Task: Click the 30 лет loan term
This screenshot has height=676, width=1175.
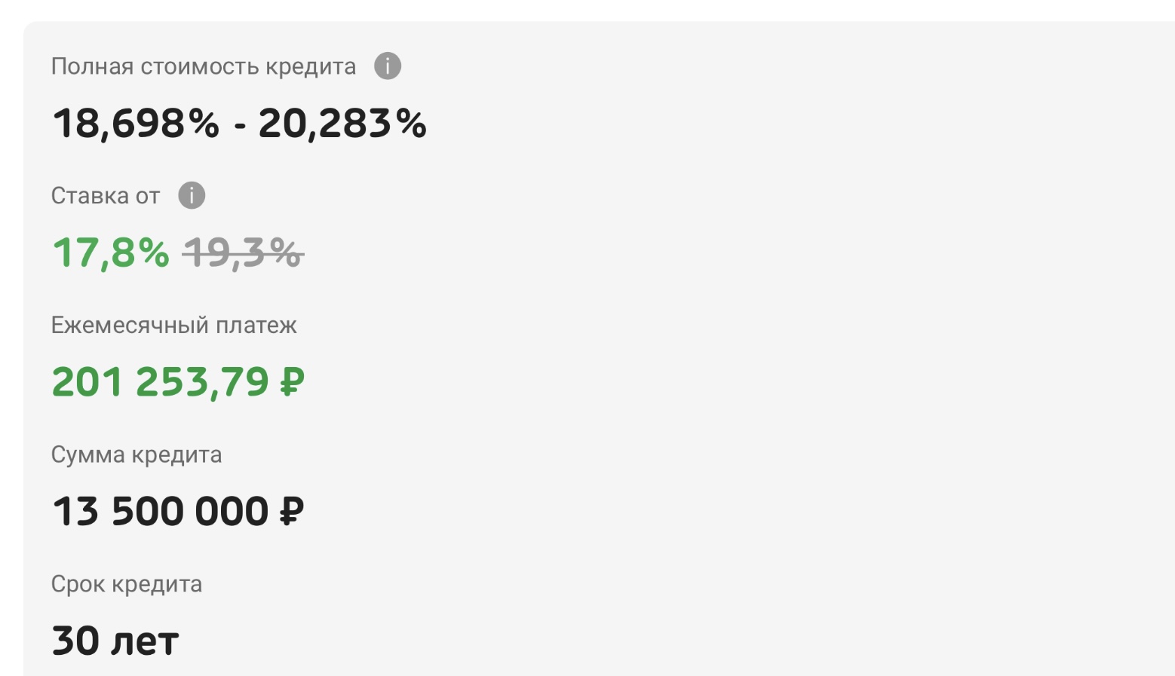Action: tap(115, 641)
